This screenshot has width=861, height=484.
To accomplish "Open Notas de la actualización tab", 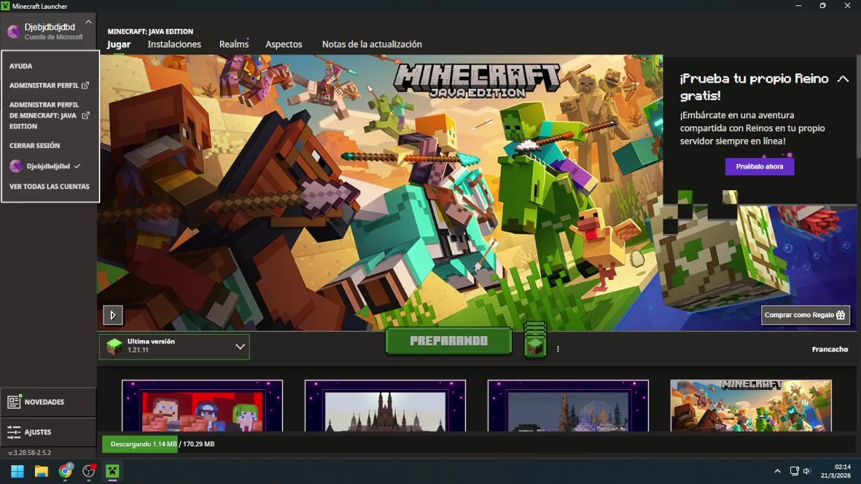I will (372, 44).
